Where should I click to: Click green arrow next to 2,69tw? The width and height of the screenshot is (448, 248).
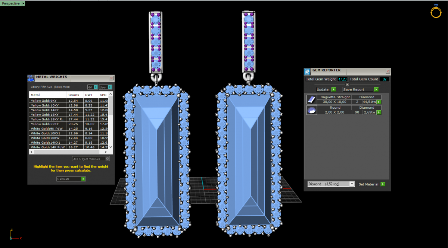(379, 112)
